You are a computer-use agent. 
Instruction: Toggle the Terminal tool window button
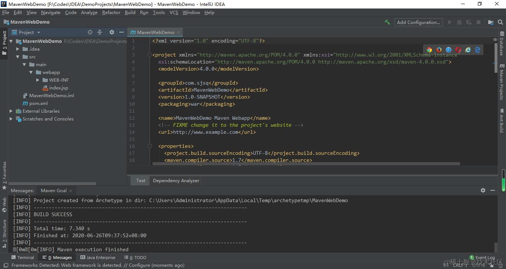23,258
